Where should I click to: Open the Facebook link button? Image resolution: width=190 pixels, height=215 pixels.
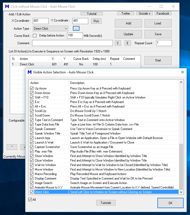click(163, 13)
